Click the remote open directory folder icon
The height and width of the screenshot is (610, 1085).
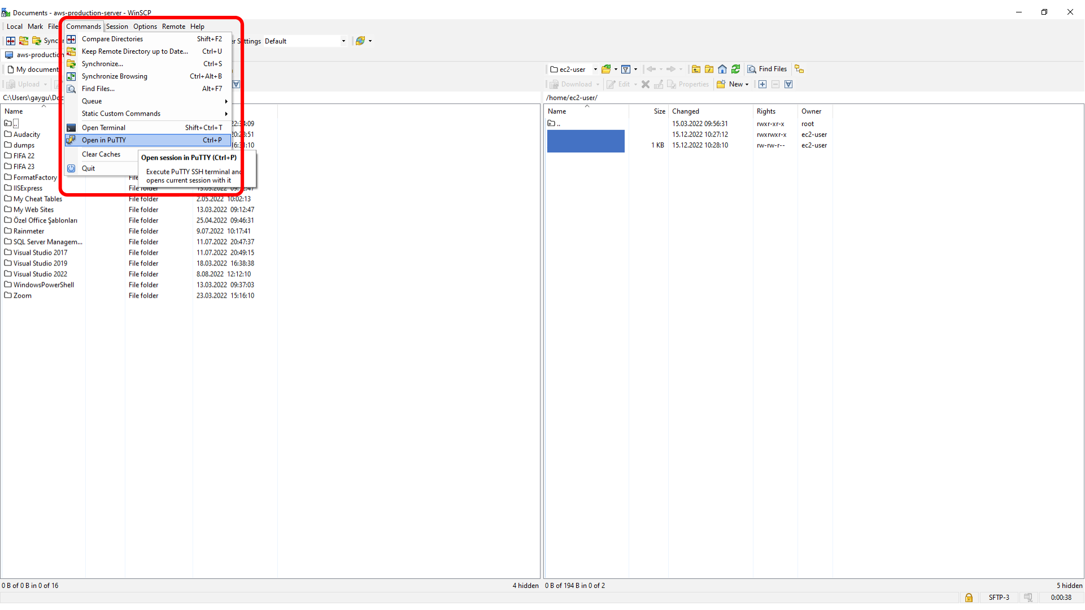coord(606,69)
